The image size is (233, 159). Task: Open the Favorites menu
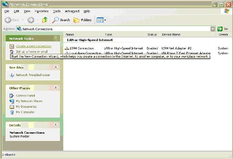pyautogui.click(x=42, y=11)
